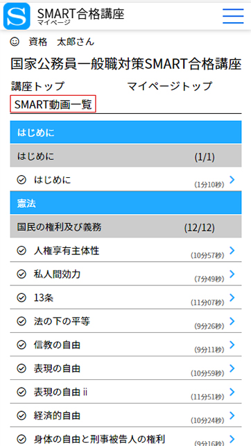Click the blue はじめに category header
The width and height of the screenshot is (251, 446).
[125, 132]
